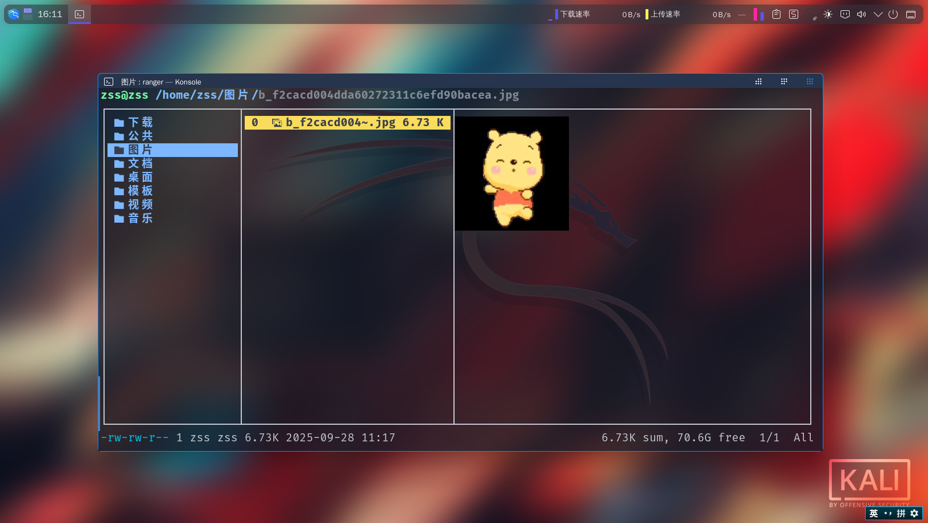Click the Pooh bear image preview
This screenshot has width=928, height=523.
[x=512, y=173]
